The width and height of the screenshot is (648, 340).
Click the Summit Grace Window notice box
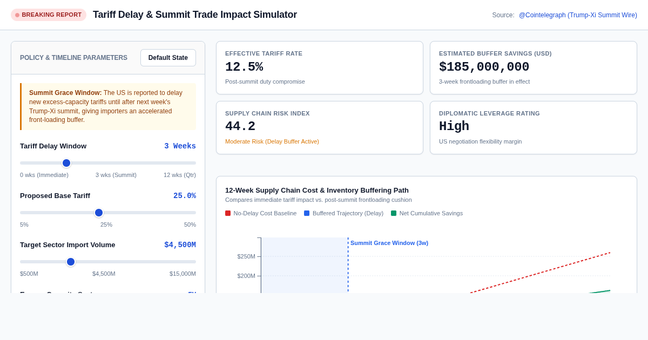108,106
